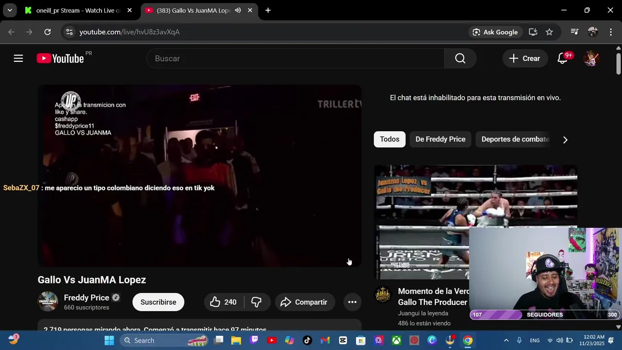Subscribe with the Suscribirse button
622x350 pixels.
[x=158, y=302]
